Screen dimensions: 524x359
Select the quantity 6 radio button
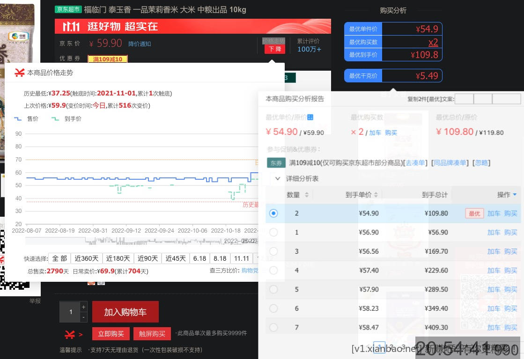click(x=273, y=308)
